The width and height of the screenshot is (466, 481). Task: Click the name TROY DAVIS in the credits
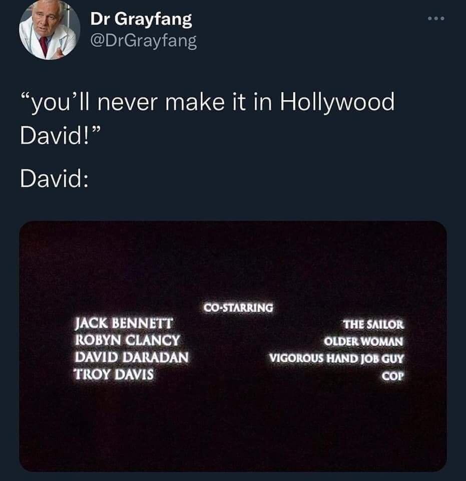point(114,374)
